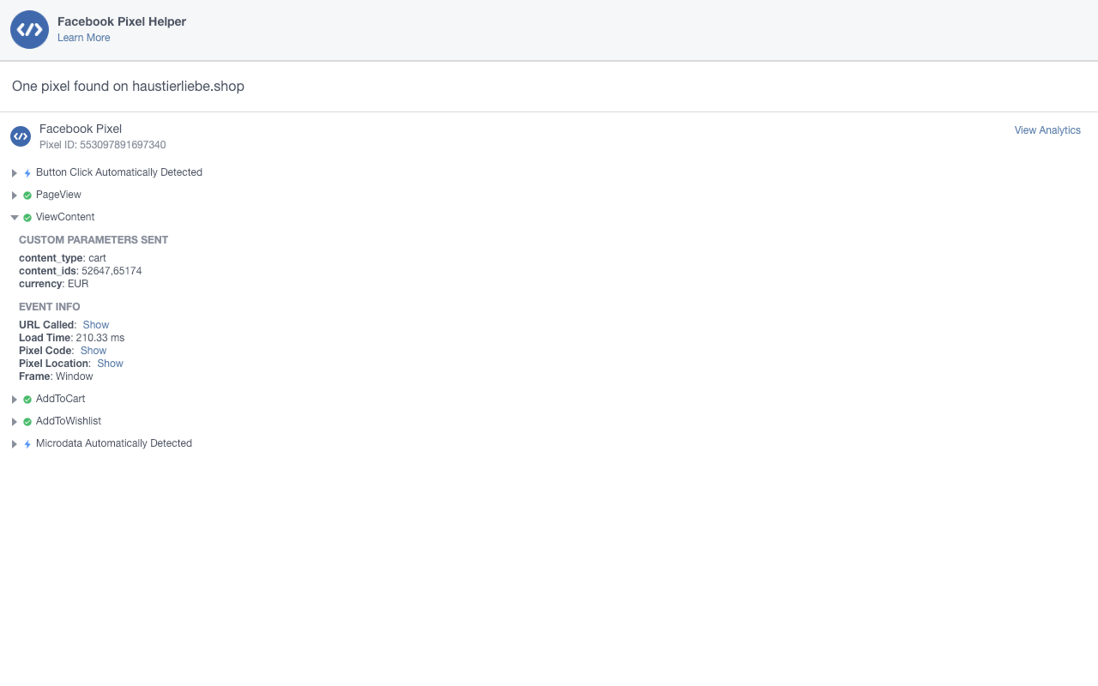The width and height of the screenshot is (1098, 686).
Task: Select Microdata Automatically Detected label
Action: [114, 443]
